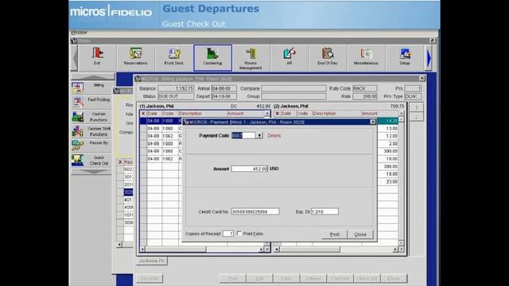This screenshot has width=509, height=286.
Task: Click the X marker in folio window (1) header
Action: 143,114
